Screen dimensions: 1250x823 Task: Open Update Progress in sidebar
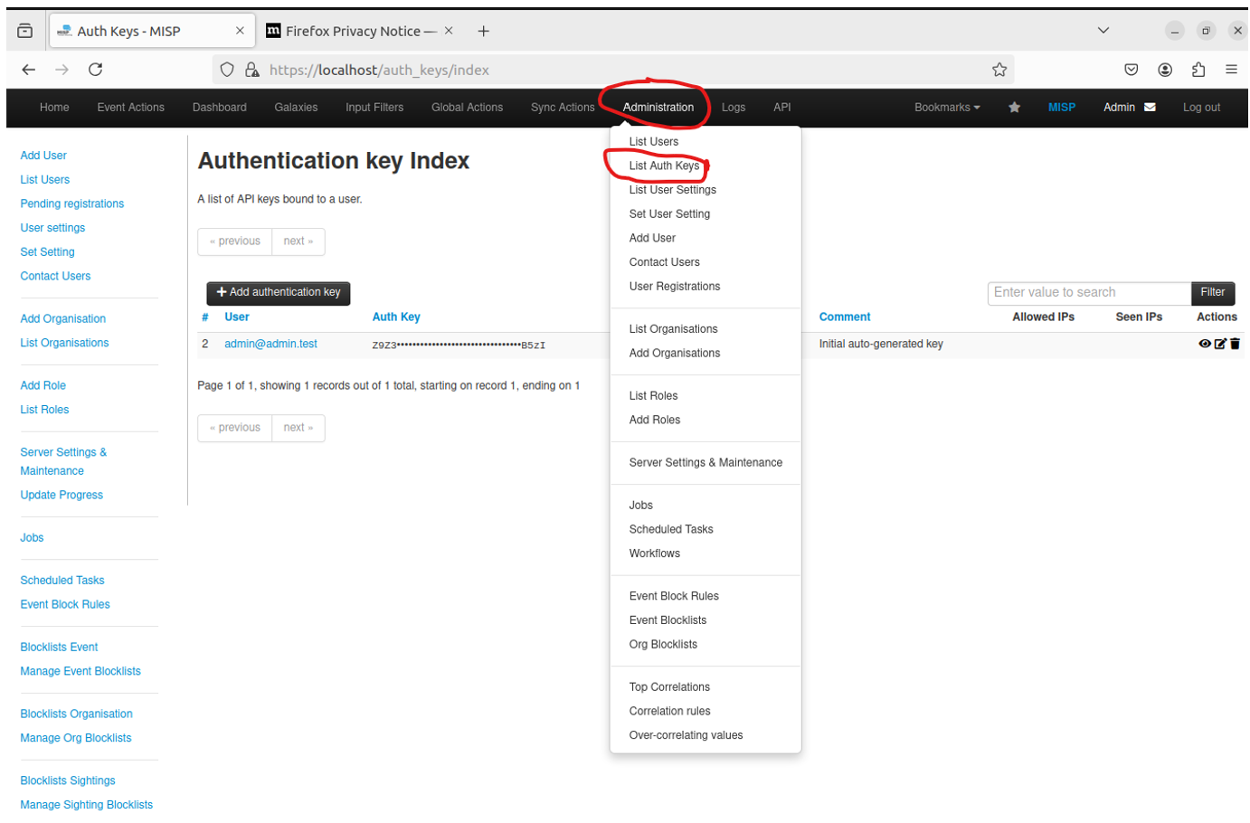(62, 496)
